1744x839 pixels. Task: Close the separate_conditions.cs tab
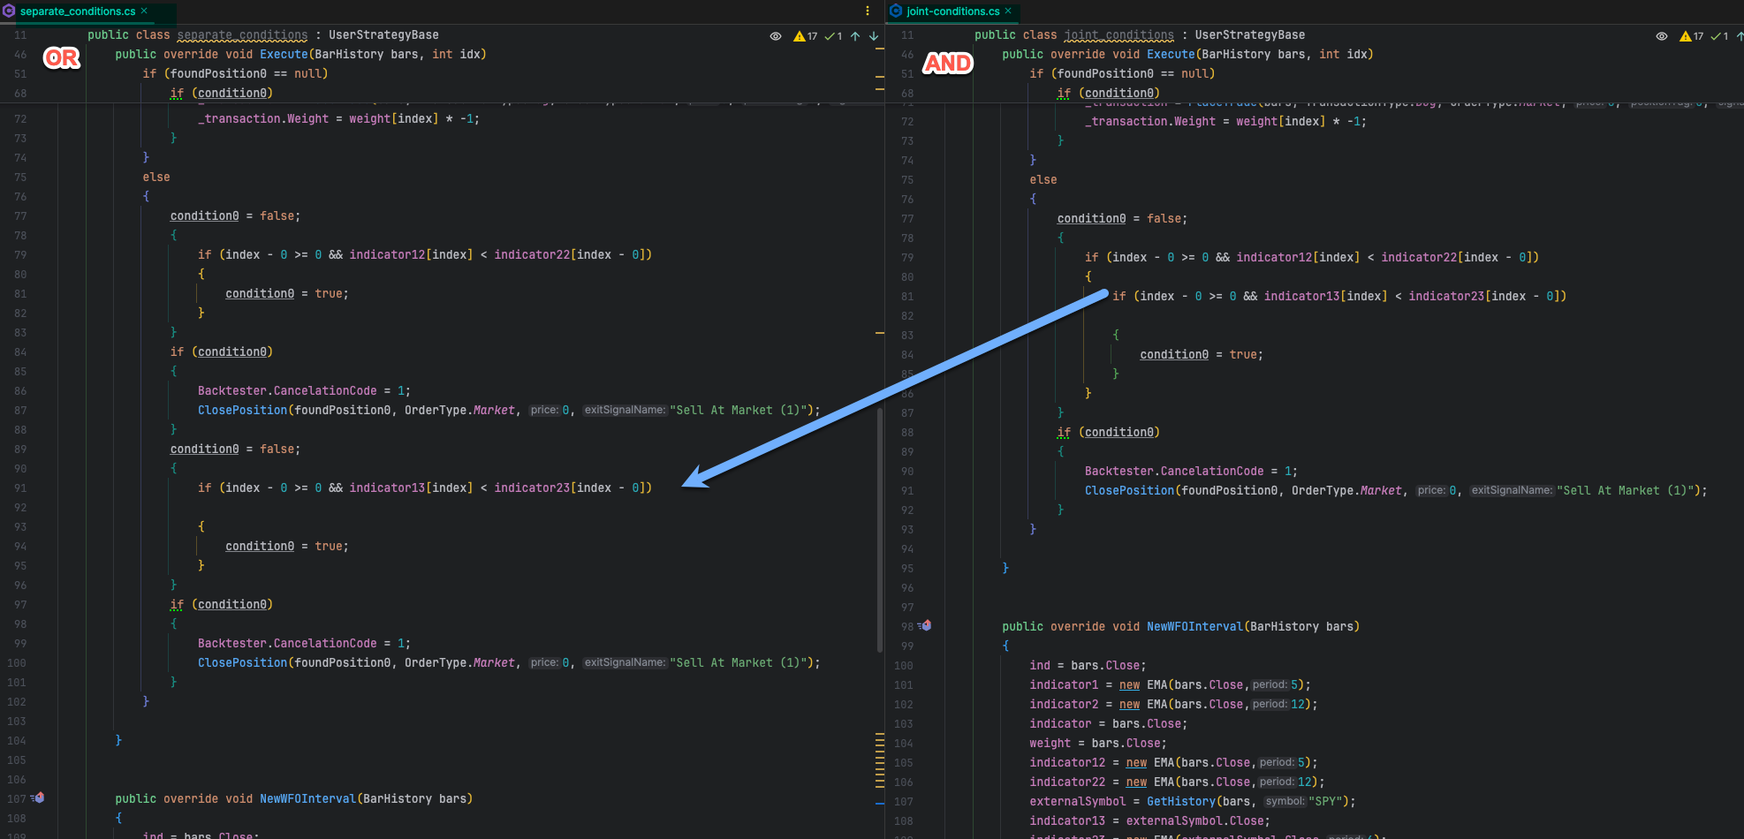pos(144,11)
